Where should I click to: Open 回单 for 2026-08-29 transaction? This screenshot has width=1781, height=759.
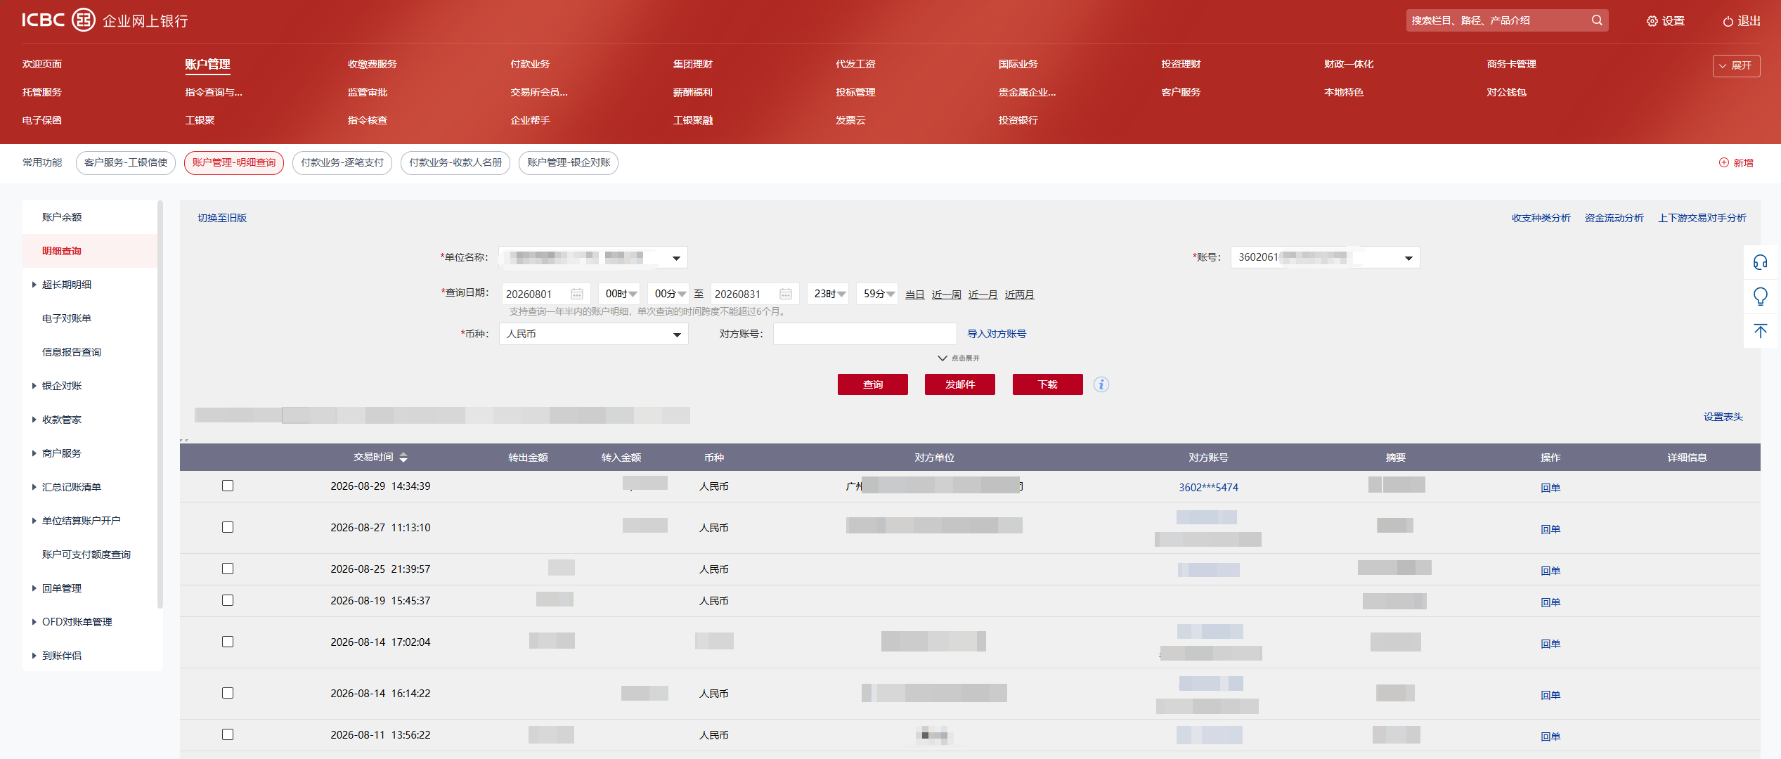[x=1550, y=488]
